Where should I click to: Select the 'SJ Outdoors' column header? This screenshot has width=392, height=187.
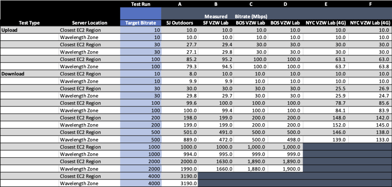click(180, 23)
